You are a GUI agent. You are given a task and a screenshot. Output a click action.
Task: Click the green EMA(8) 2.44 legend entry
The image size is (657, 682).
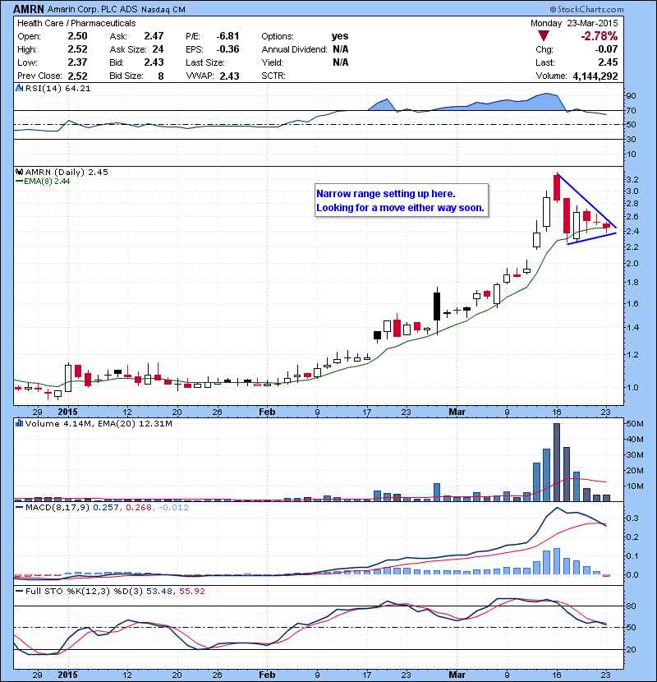tap(43, 181)
